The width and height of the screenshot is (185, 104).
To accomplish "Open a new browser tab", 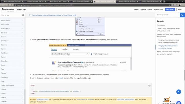I will (164, 1).
